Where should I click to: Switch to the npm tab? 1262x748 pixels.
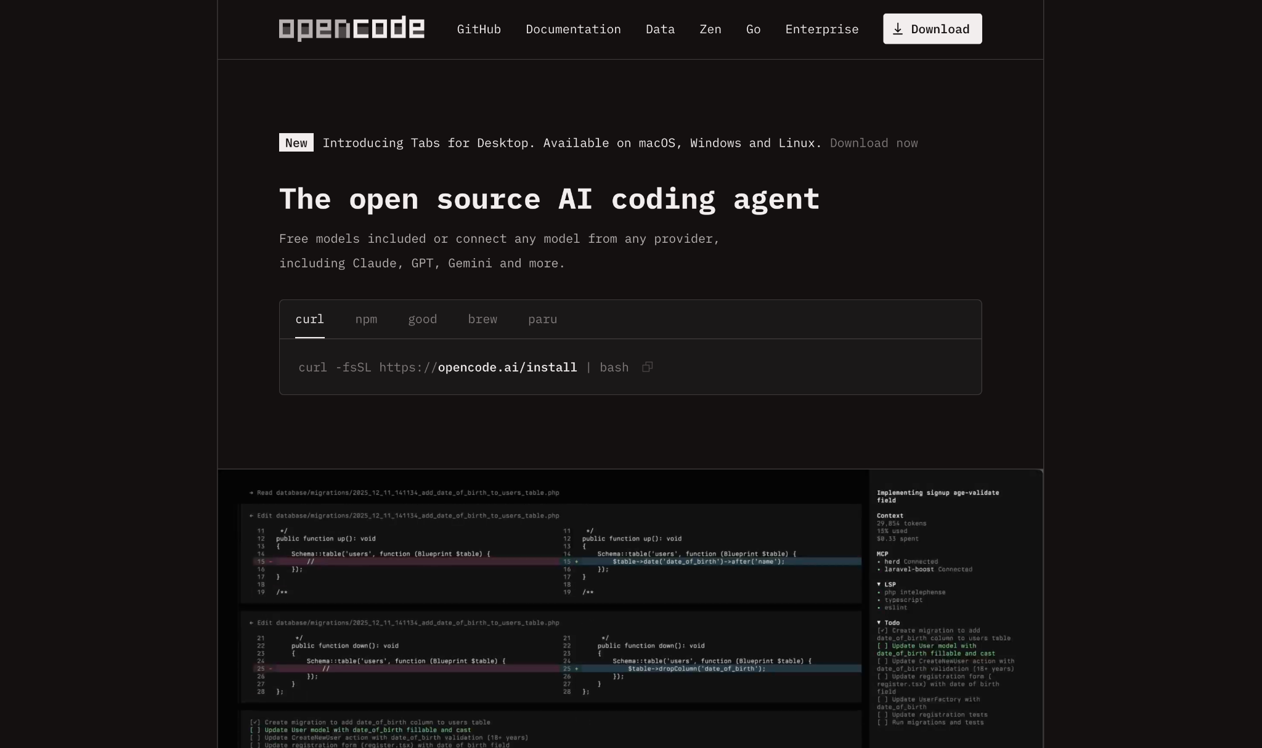[366, 319]
